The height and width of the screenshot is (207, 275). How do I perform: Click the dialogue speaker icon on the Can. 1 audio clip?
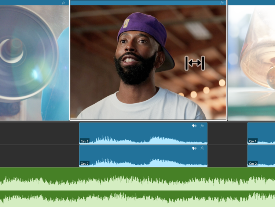[194, 126]
